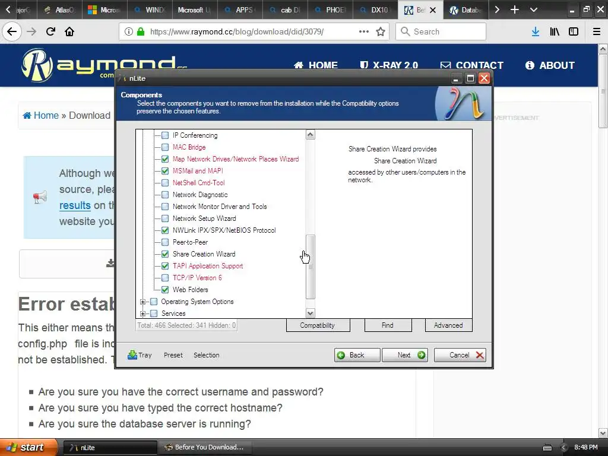
Task: Switch to the DX10 browser tab
Action: tap(375, 9)
